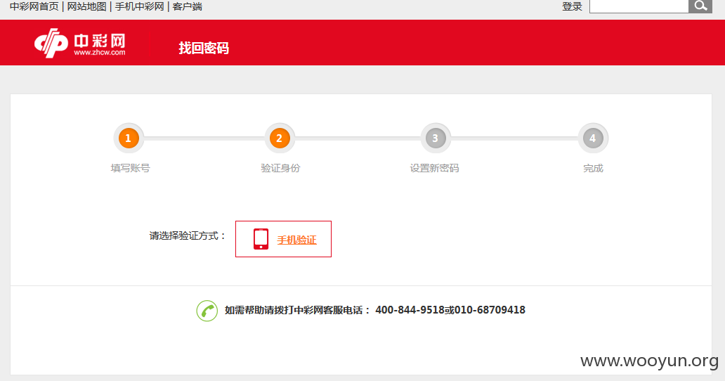Screen dimensions: 725x381
Task: Click the phone number 400-844-9518 text
Action: click(410, 310)
